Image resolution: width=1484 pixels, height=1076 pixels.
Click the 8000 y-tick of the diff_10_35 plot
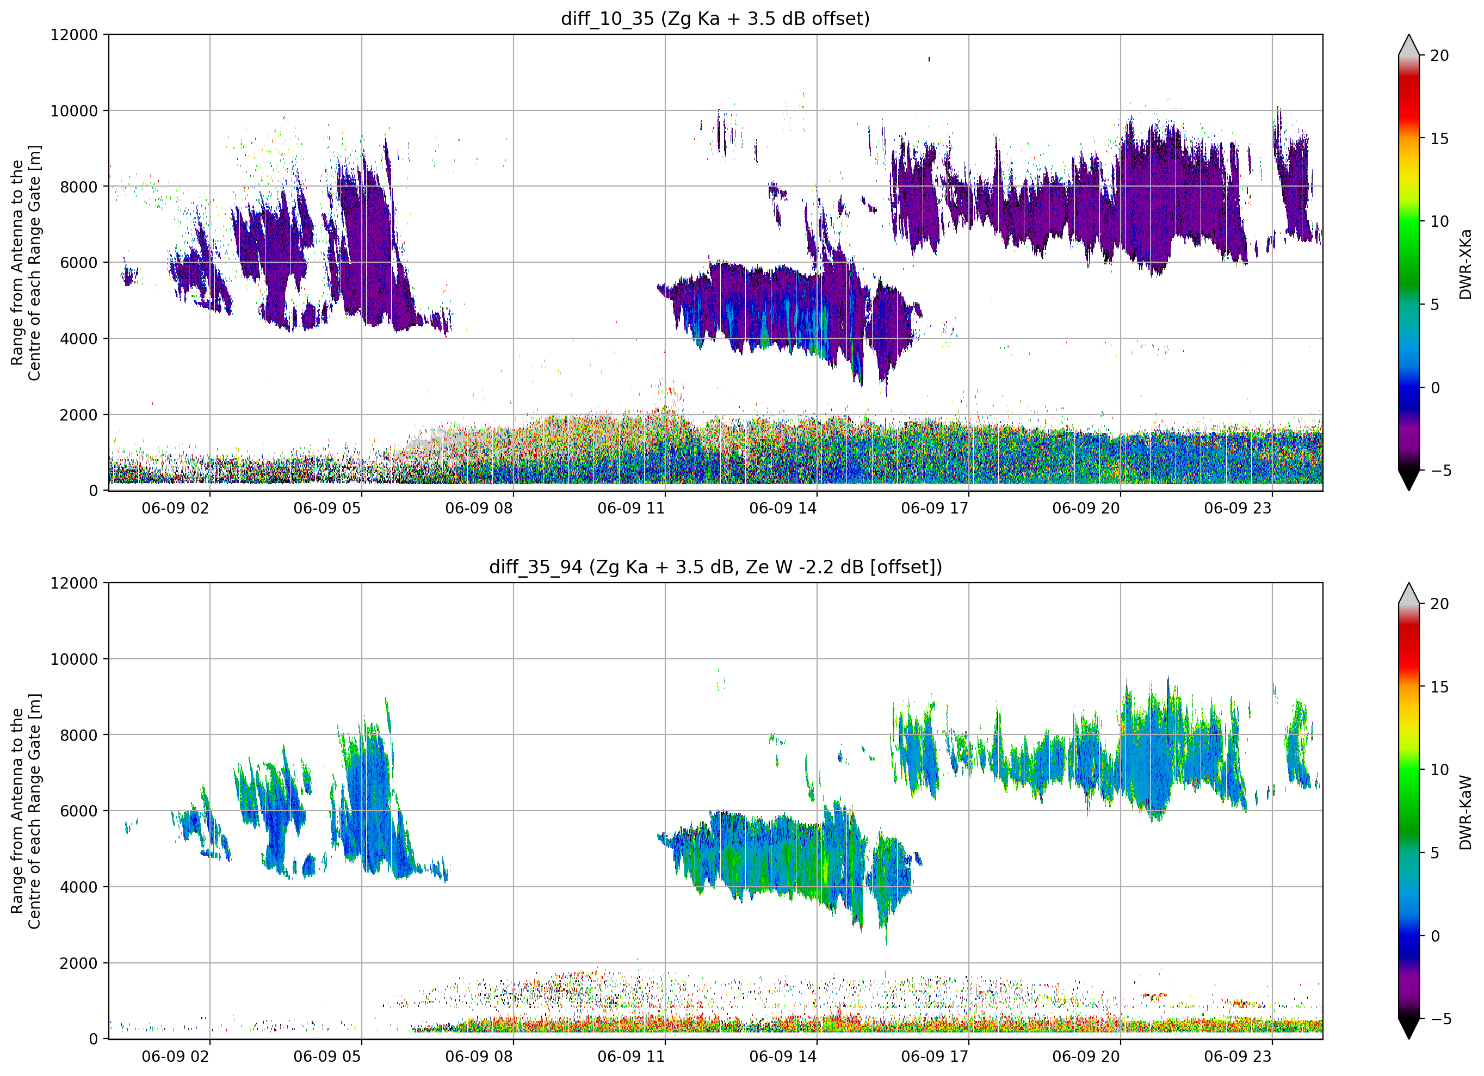[78, 187]
